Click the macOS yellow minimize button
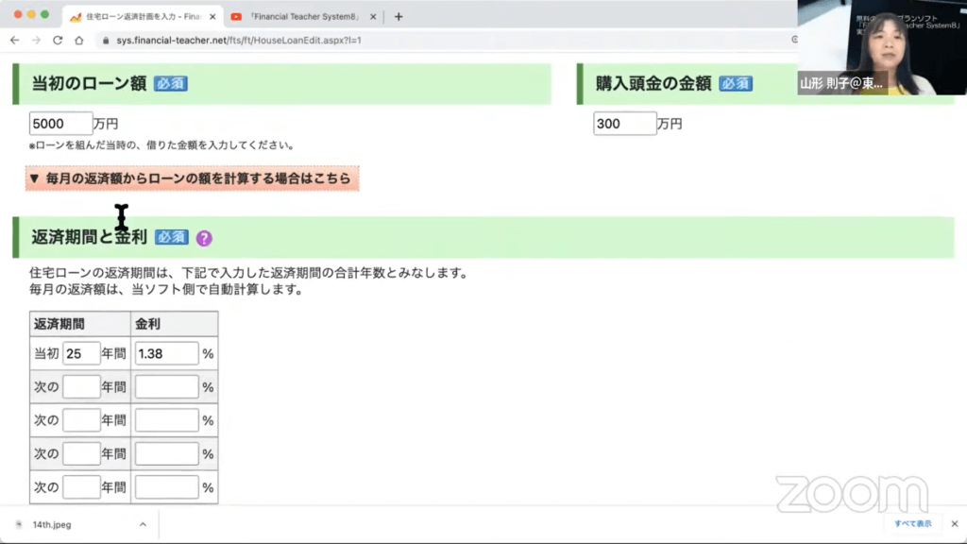 31,14
